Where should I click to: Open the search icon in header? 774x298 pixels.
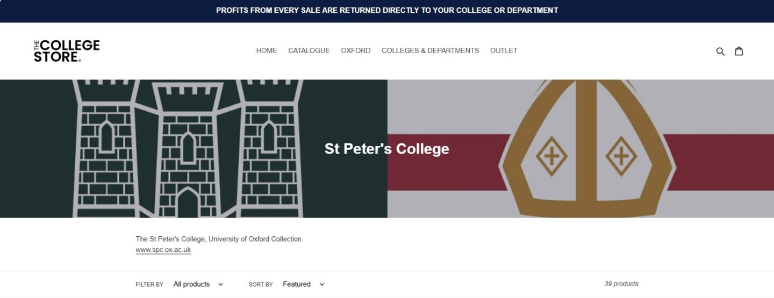720,51
